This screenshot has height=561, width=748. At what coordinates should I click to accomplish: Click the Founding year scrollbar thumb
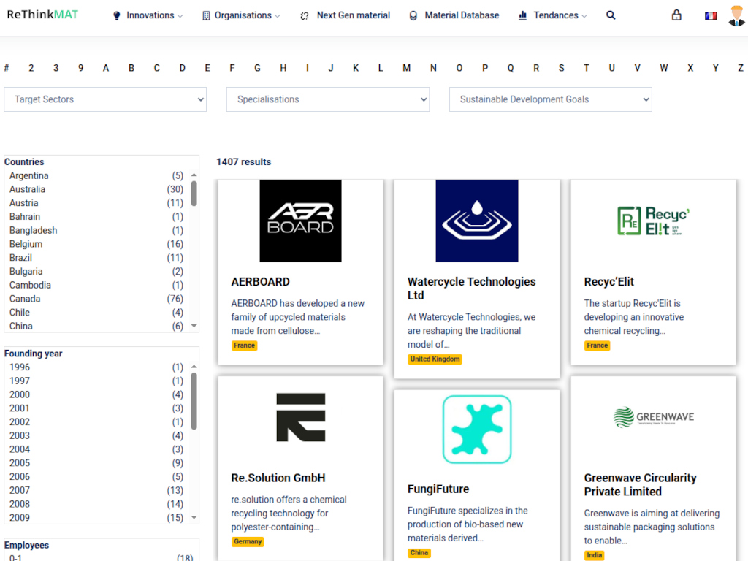pyautogui.click(x=194, y=401)
